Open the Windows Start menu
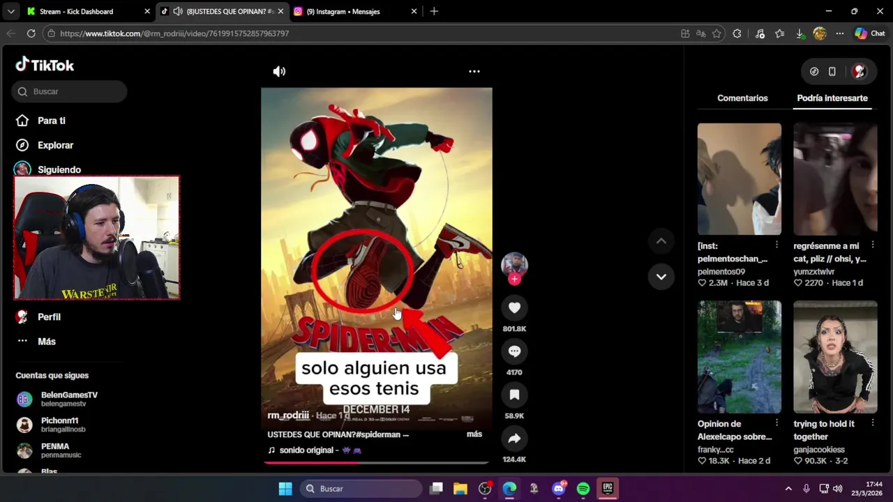 [285, 488]
